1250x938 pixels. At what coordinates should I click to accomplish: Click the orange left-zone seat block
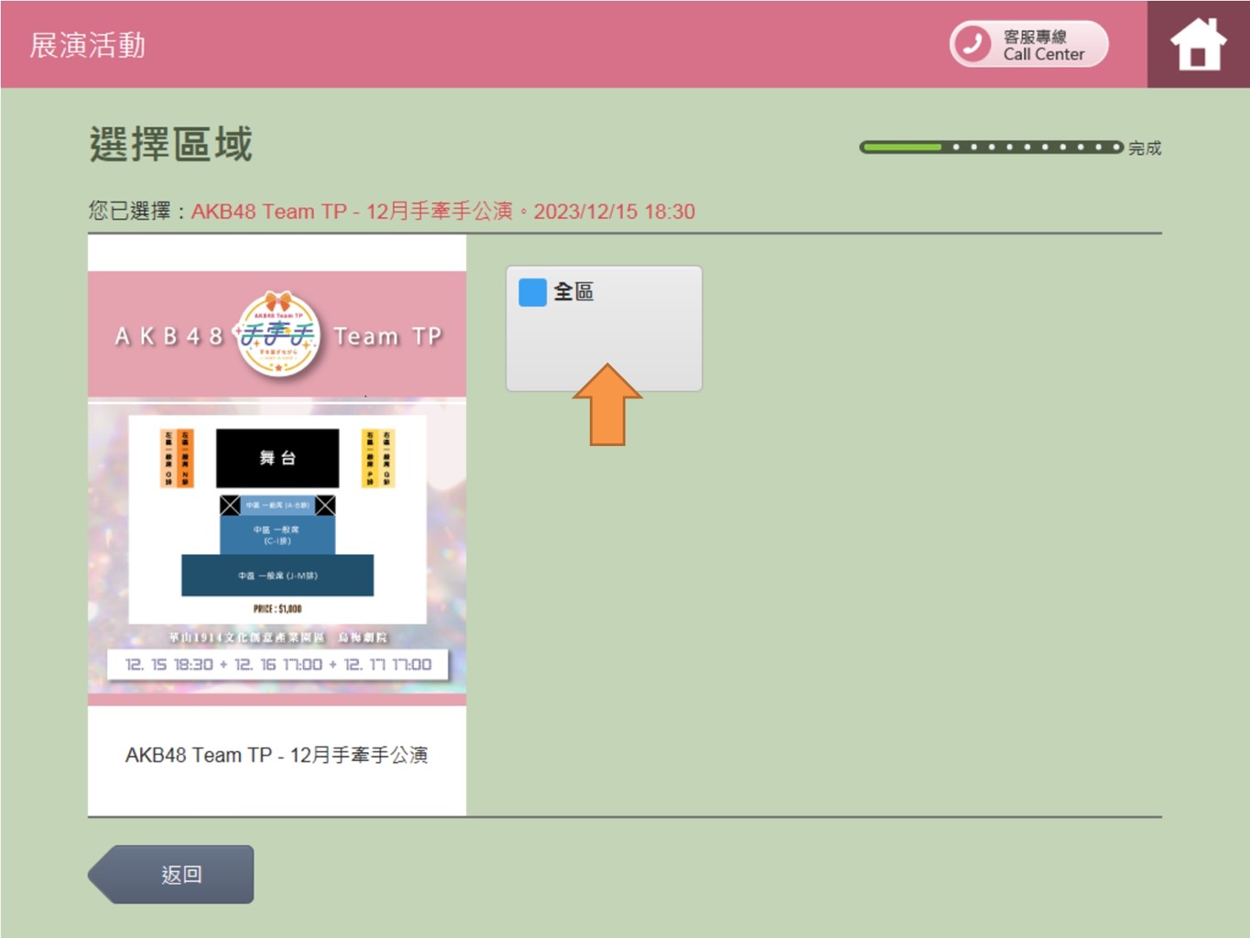176,458
